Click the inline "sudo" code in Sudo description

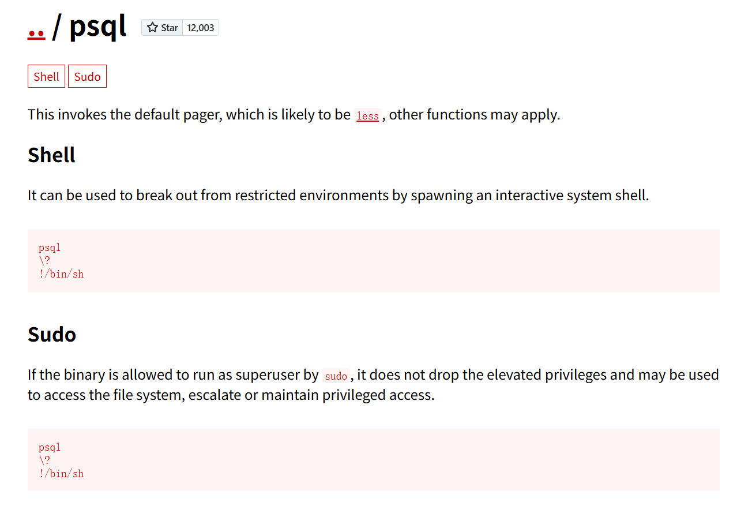coord(336,376)
